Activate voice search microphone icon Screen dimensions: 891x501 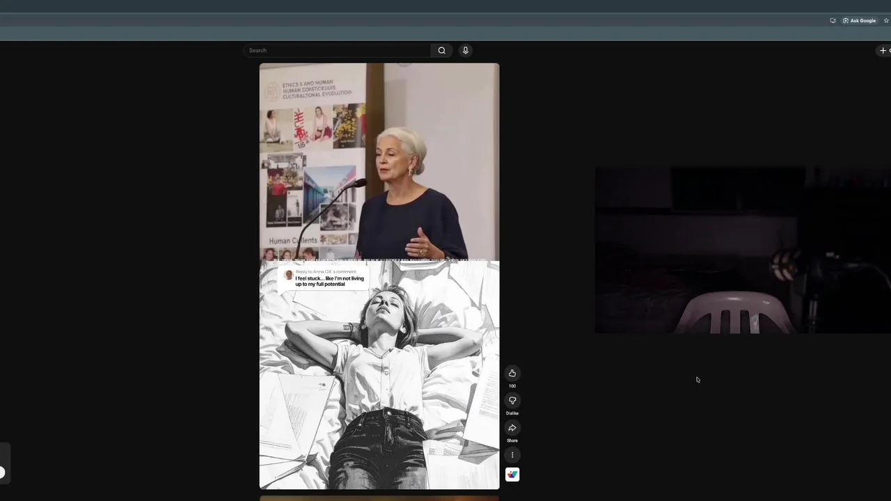click(x=466, y=50)
